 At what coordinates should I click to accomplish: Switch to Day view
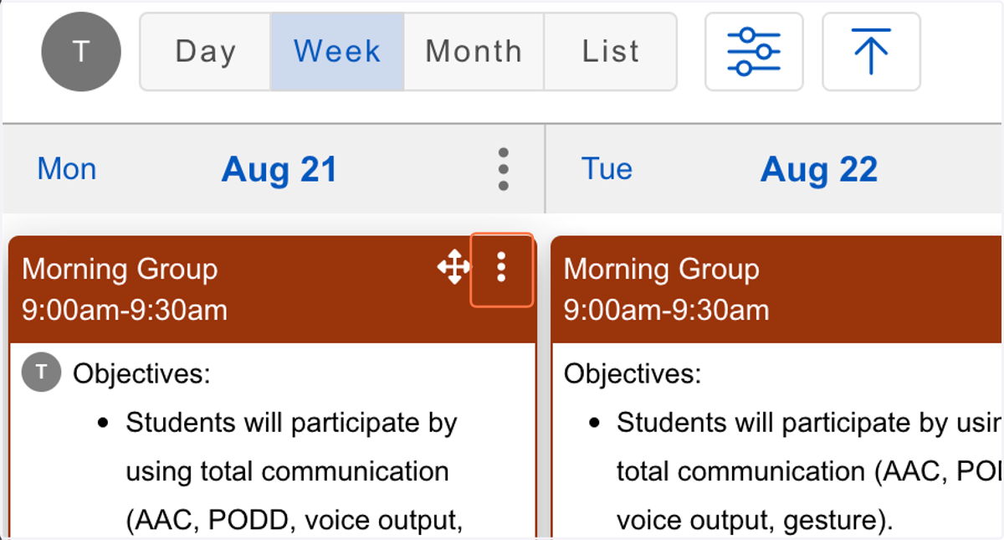pyautogui.click(x=205, y=52)
